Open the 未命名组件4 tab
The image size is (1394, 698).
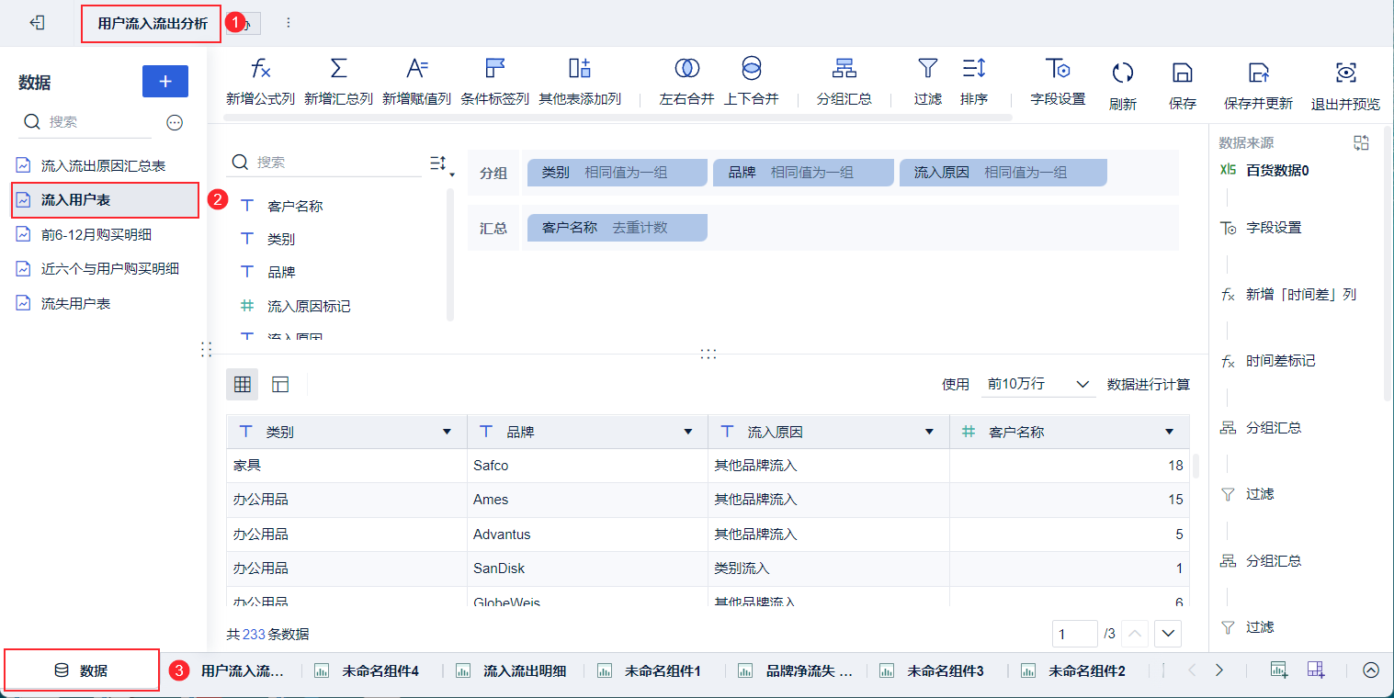(368, 670)
